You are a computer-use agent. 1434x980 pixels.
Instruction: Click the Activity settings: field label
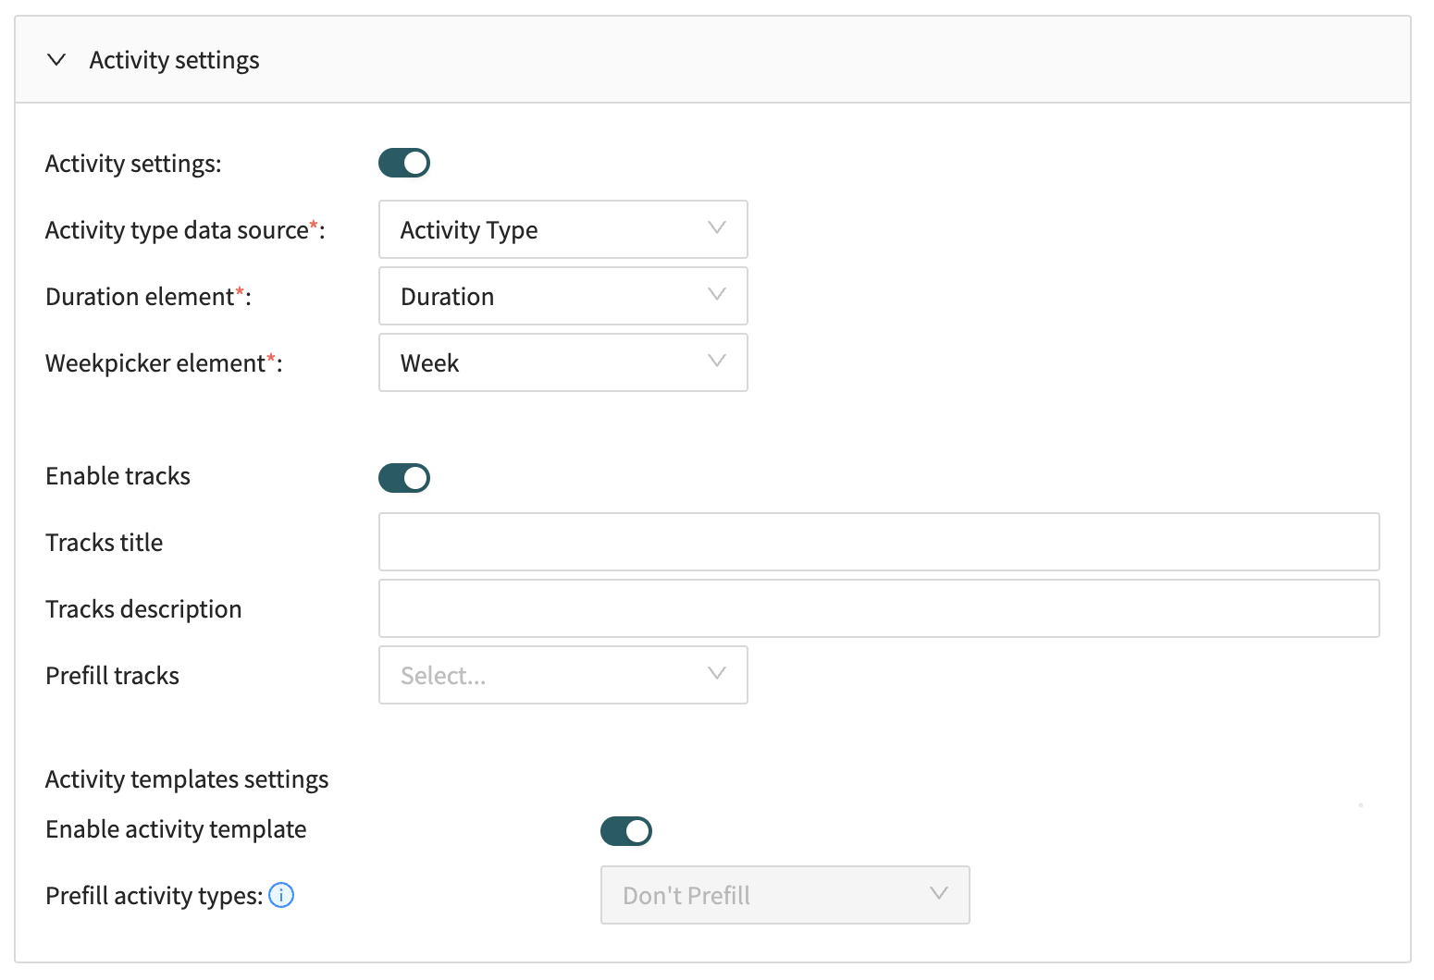[x=133, y=164]
